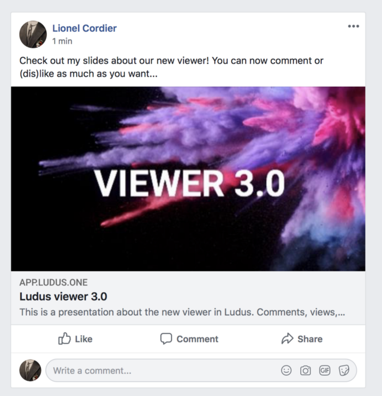This screenshot has width=382, height=396.
Task: Select the Share button label
Action: [310, 339]
